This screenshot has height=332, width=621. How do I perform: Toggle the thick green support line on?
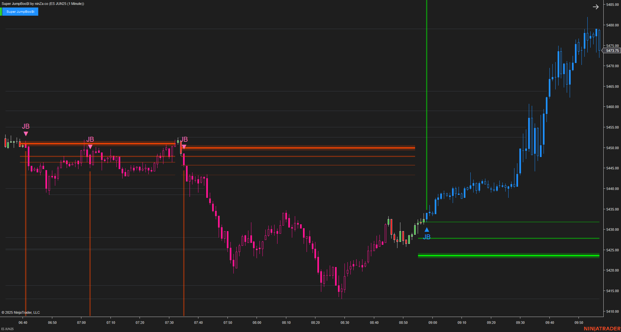coord(507,256)
